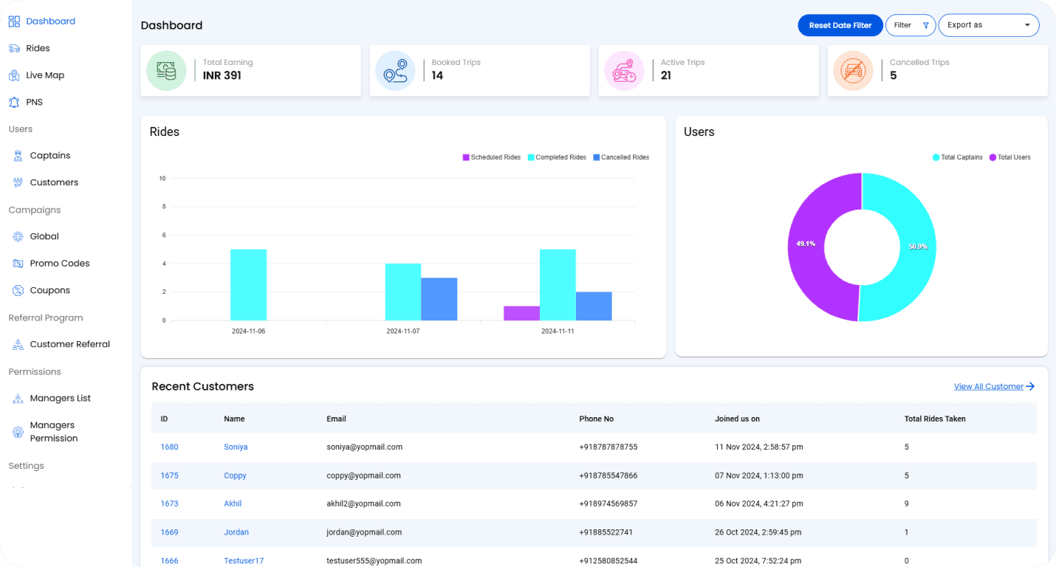Click the Live Map icon in sidebar
Image resolution: width=1056 pixels, height=567 pixels.
coord(14,75)
